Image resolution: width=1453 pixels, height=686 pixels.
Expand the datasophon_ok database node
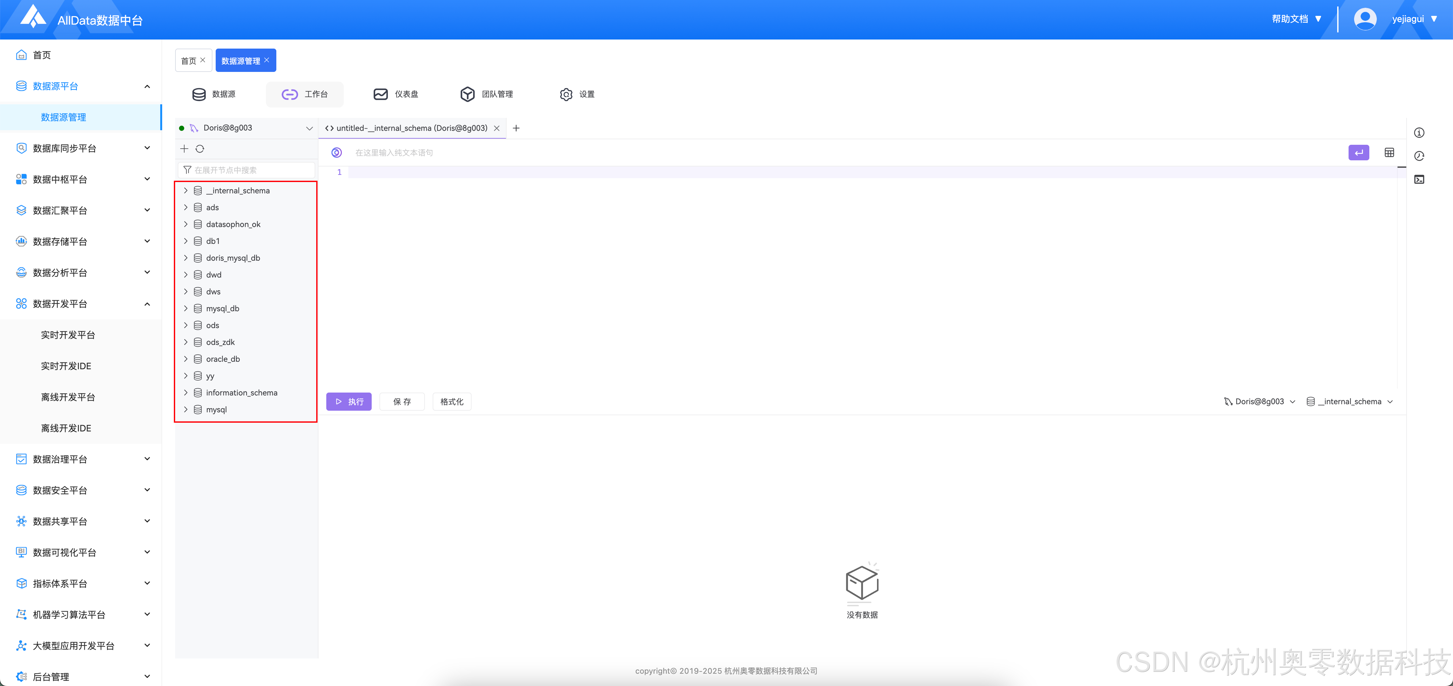186,224
